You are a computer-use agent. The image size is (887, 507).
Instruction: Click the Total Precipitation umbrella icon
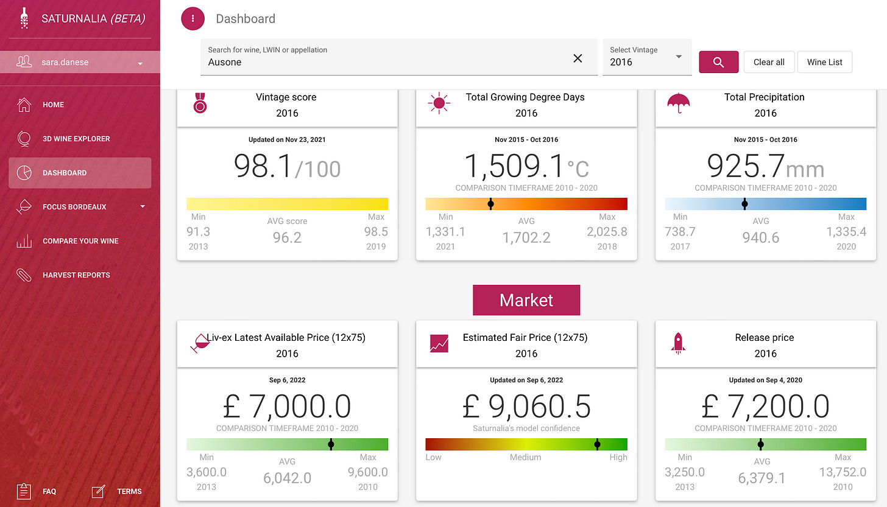[x=677, y=103]
